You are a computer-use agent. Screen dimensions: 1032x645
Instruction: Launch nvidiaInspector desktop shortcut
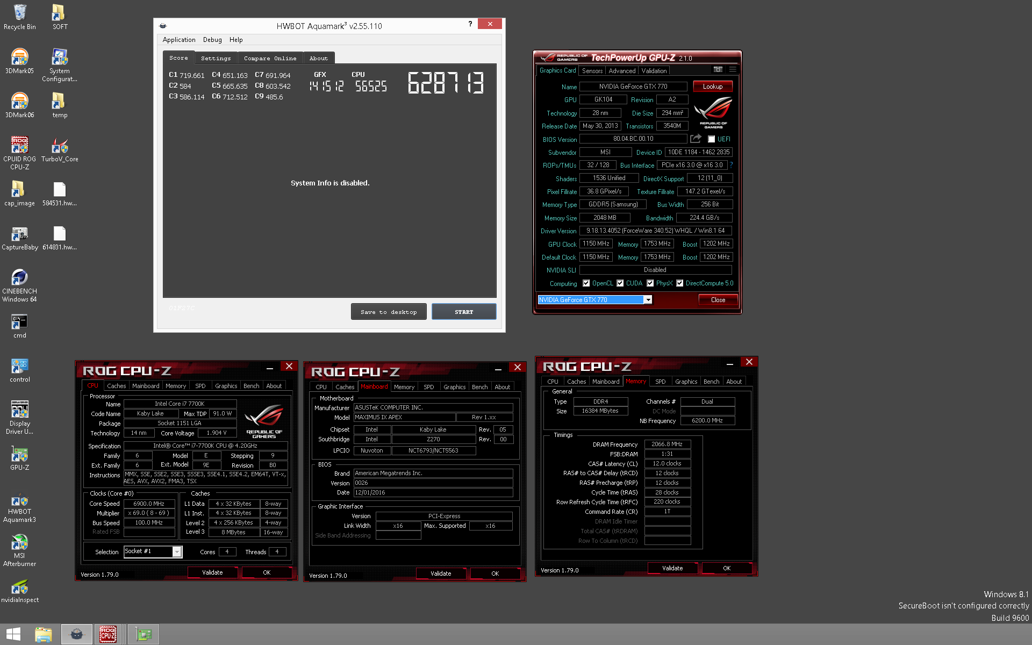pos(20,590)
